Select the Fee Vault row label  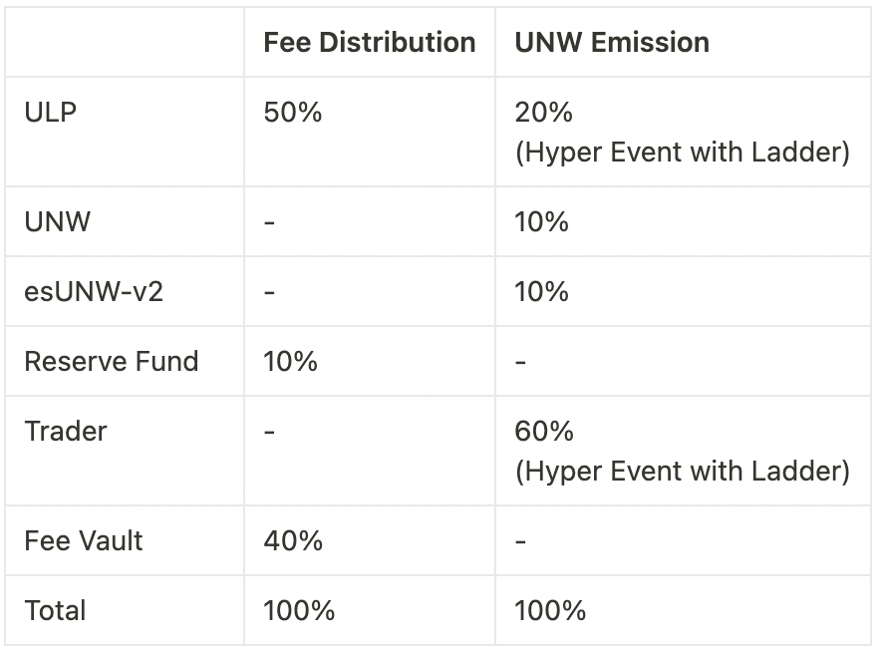(84, 540)
